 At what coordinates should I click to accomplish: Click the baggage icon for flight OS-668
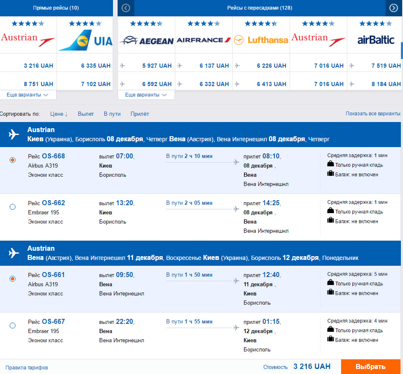(331, 173)
